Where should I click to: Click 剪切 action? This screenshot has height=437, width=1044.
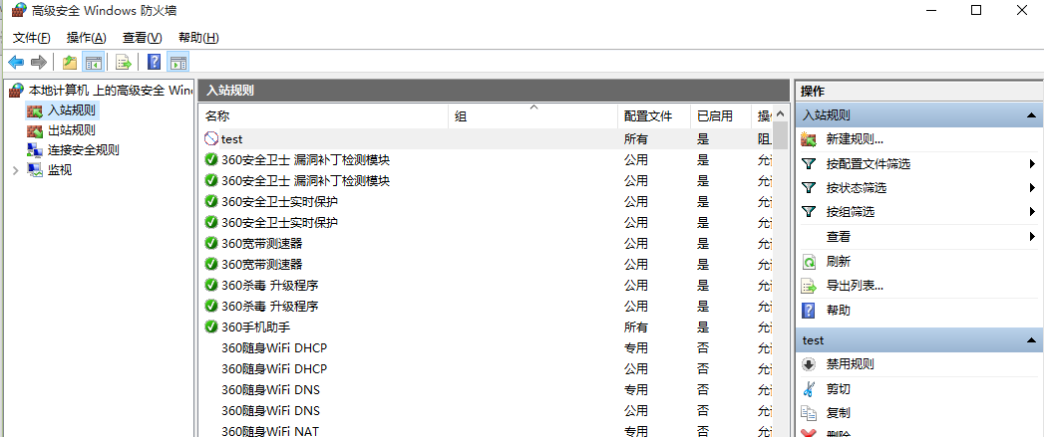pyautogui.click(x=839, y=389)
